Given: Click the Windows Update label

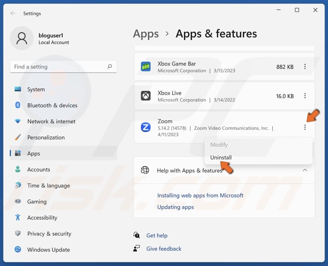Looking at the screenshot, I should click(x=49, y=250).
